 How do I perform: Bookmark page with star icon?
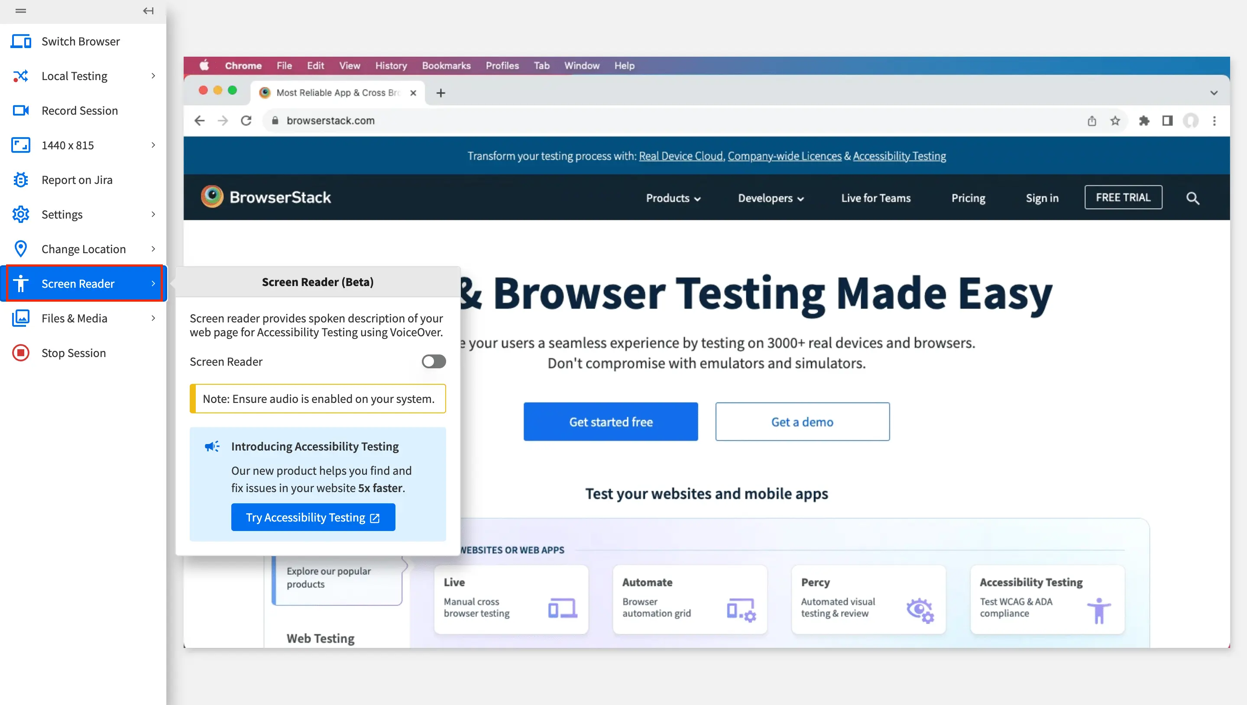coord(1115,121)
